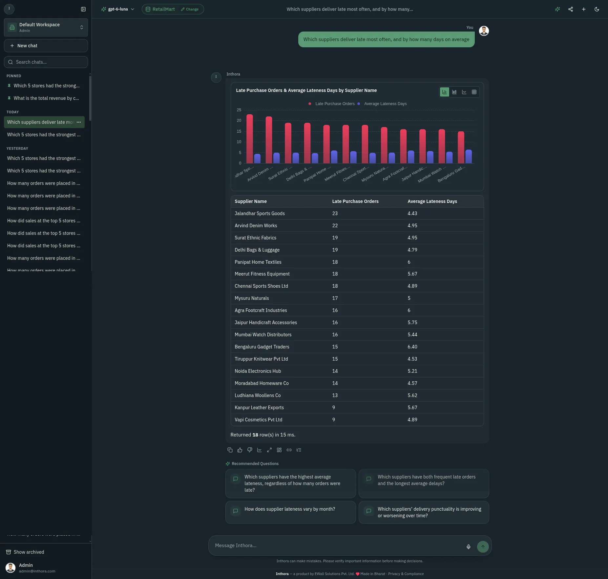This screenshot has width=608, height=579.
Task: Open 'How did sales at the top 5 stores' first chat
Action: [44, 221]
